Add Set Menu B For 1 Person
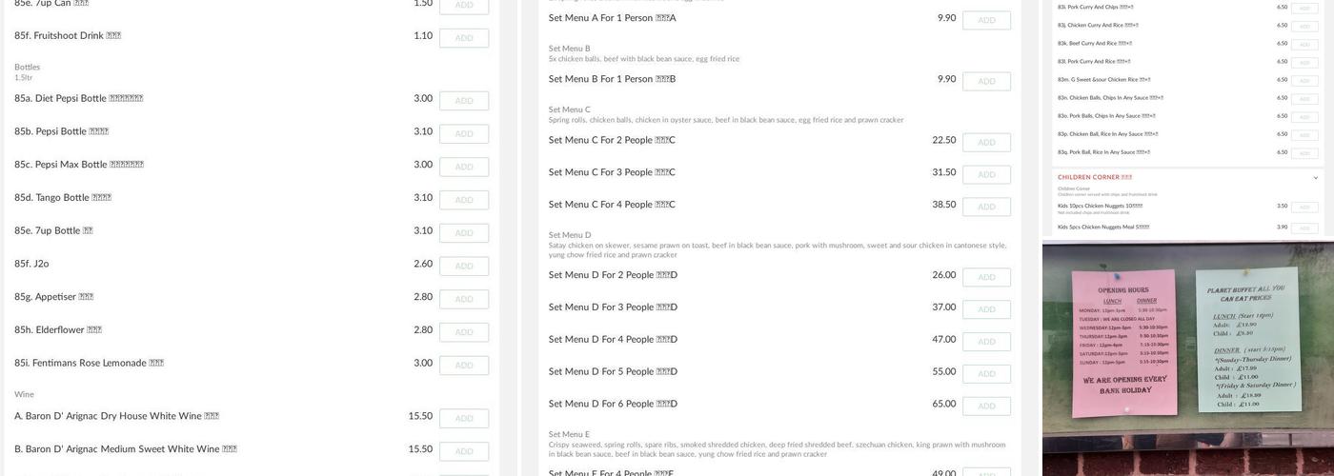Screen dimensions: 1334x476 point(986,82)
